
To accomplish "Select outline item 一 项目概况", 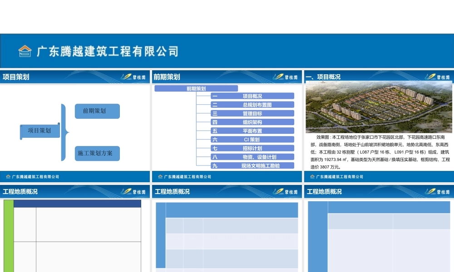I will tap(252, 96).
